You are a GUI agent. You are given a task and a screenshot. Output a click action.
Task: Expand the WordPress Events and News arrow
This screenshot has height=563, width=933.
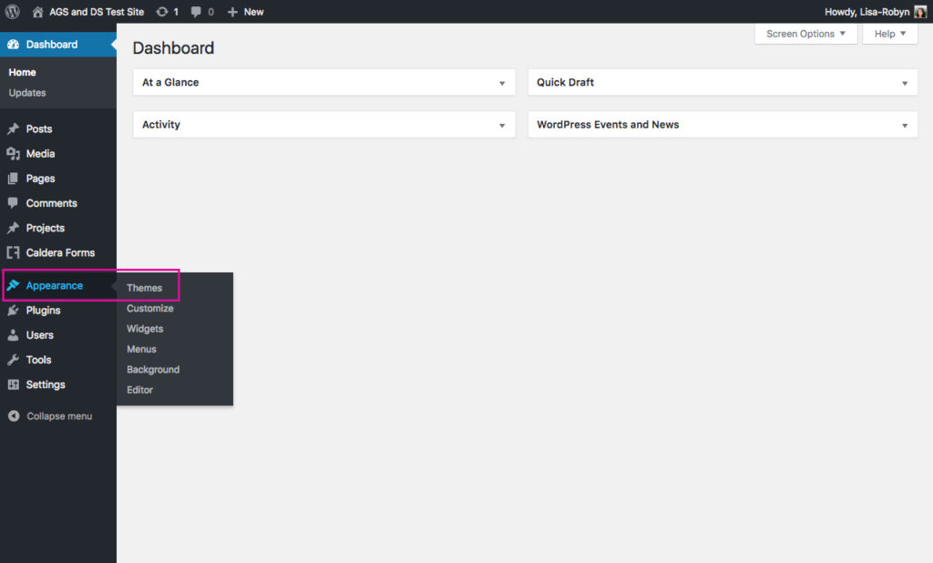click(x=904, y=126)
